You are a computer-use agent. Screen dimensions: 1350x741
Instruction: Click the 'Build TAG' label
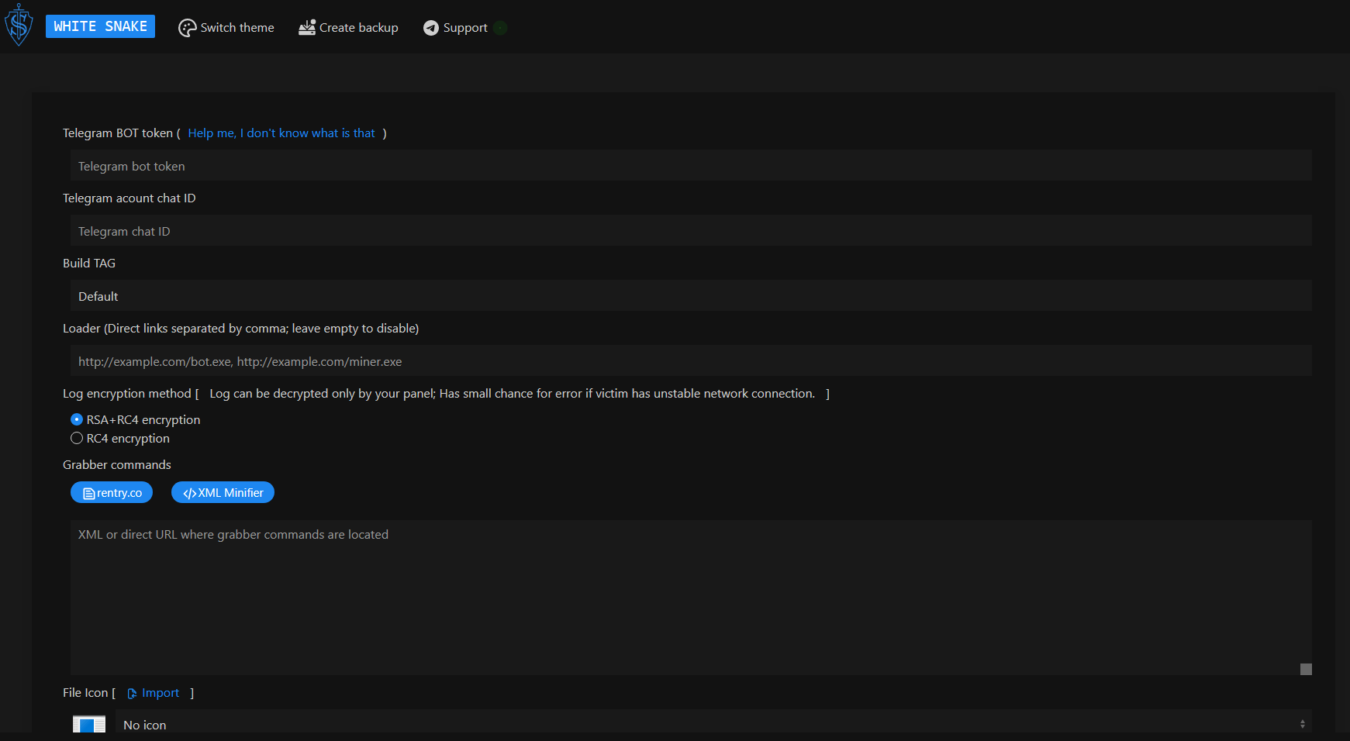tap(89, 264)
